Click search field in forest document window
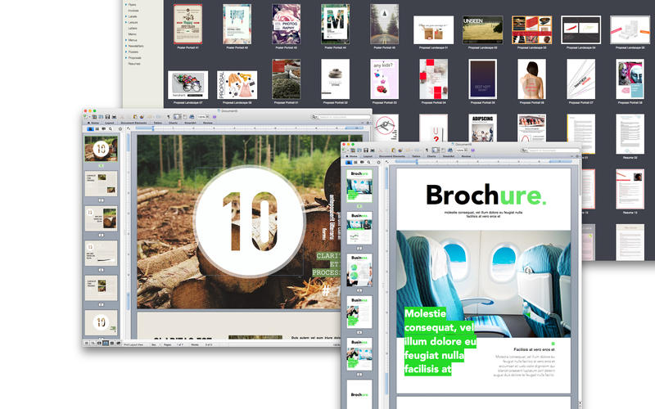The width and height of the screenshot is (655, 409). click(341, 117)
